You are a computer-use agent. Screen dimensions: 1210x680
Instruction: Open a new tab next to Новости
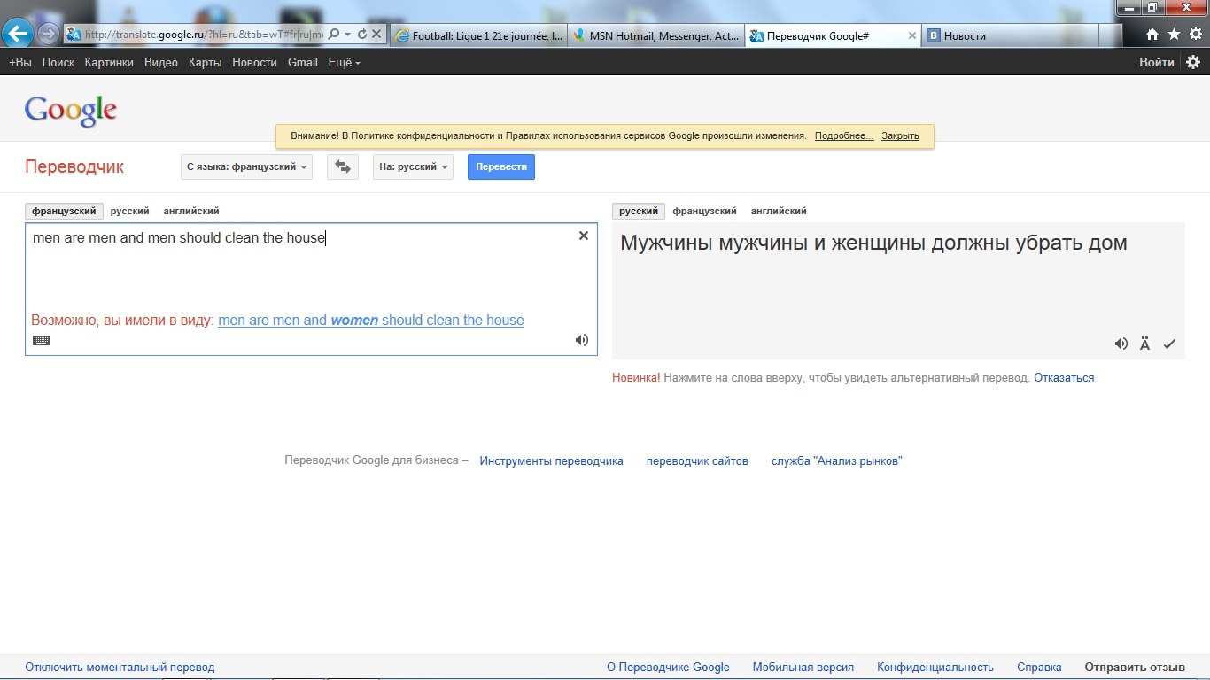pyautogui.click(x=1112, y=35)
